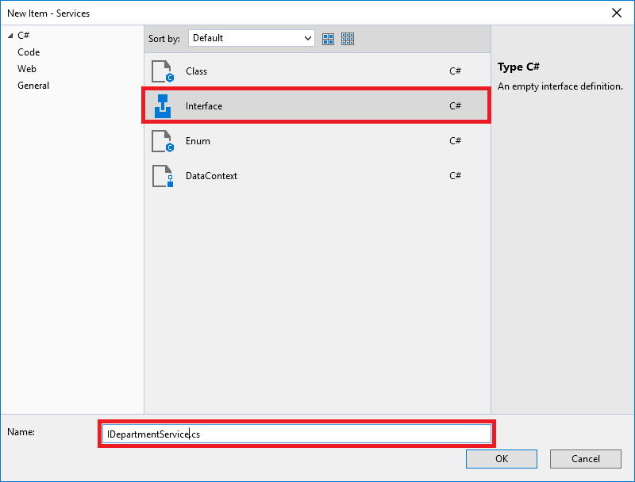Image resolution: width=635 pixels, height=482 pixels.
Task: Select the Class template name
Action: 196,71
